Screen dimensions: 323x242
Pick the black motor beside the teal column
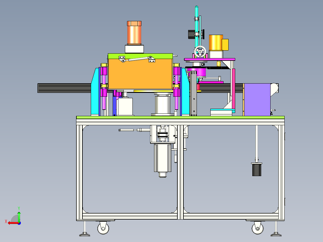click(191, 34)
